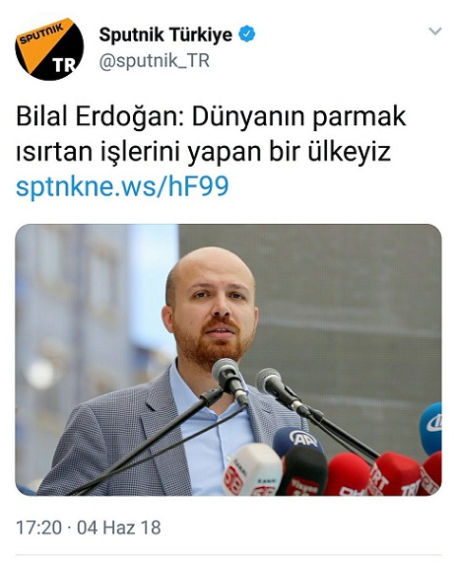Screen dimensions: 456x562
Task: Click the left podium microphone on stand
Action: (230, 382)
